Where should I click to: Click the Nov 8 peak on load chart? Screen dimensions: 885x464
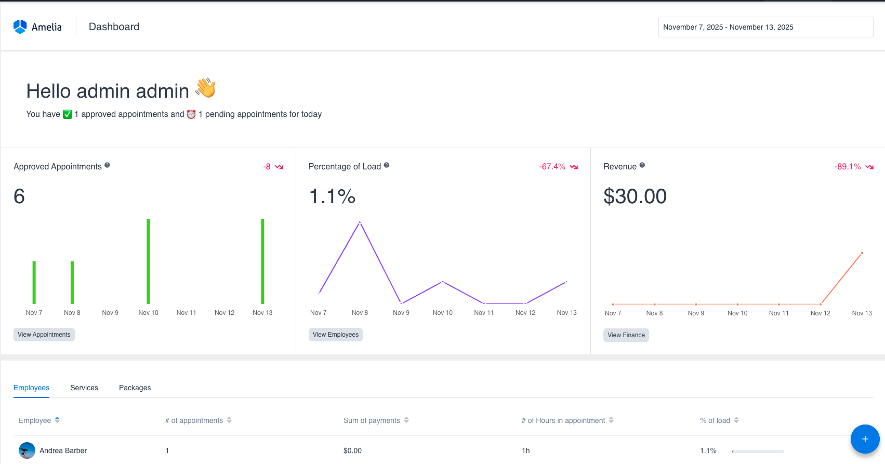[x=360, y=222]
